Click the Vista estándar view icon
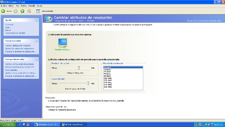 [38, 11]
